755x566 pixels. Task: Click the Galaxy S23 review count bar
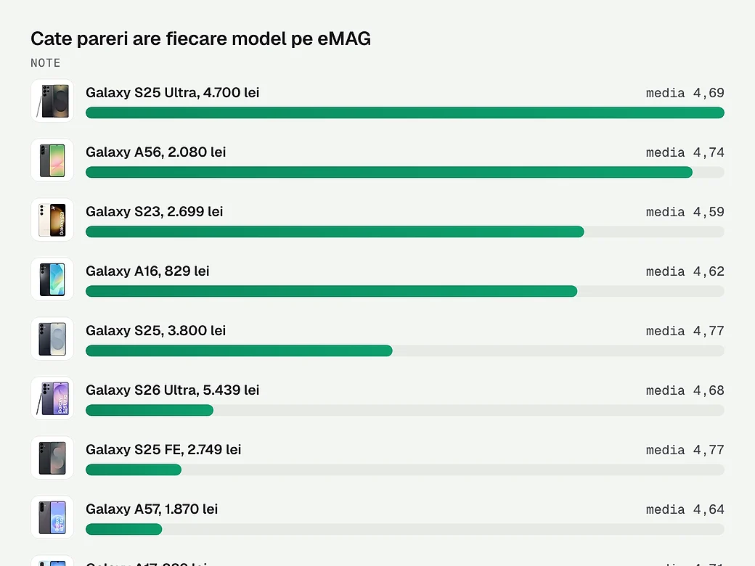[405, 231]
